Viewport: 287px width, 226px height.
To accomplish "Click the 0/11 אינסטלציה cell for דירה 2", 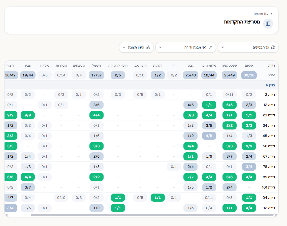I will click(x=229, y=95).
